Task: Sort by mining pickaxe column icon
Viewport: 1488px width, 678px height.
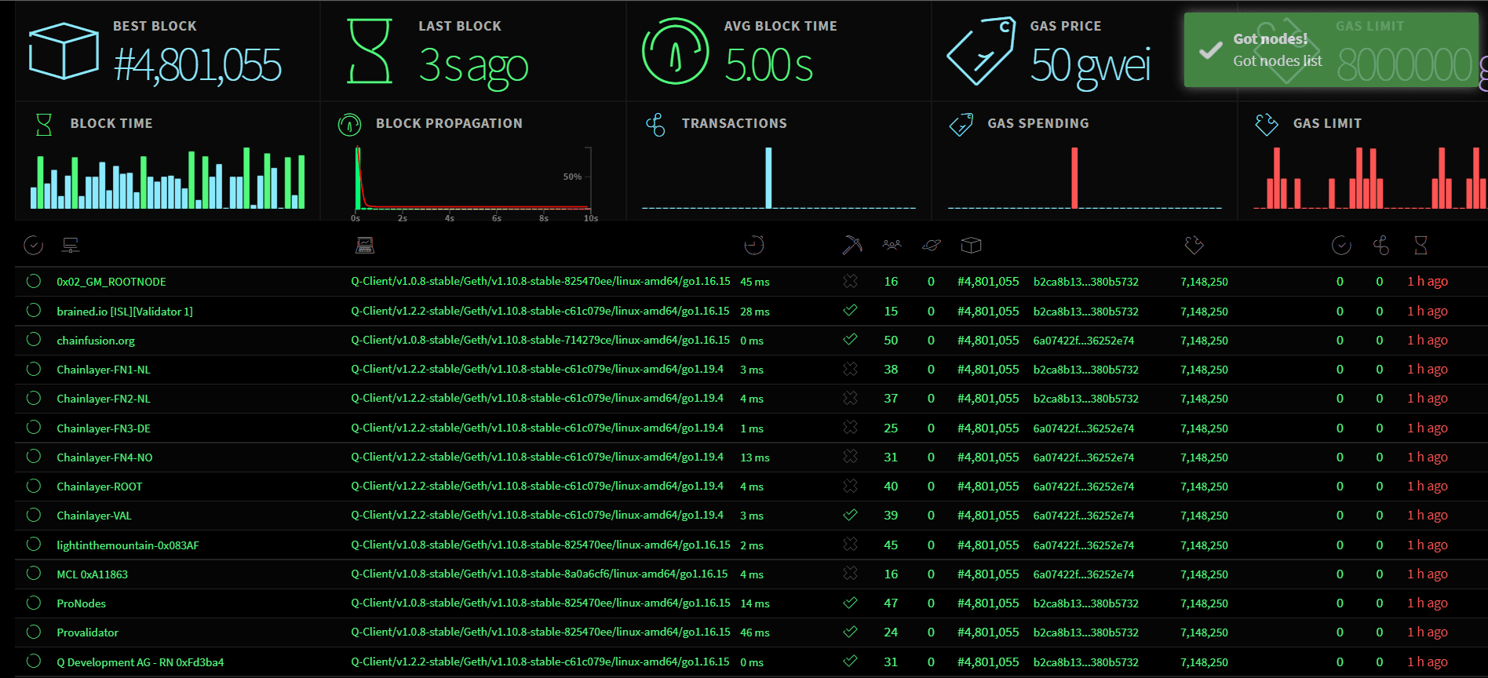Action: point(852,246)
